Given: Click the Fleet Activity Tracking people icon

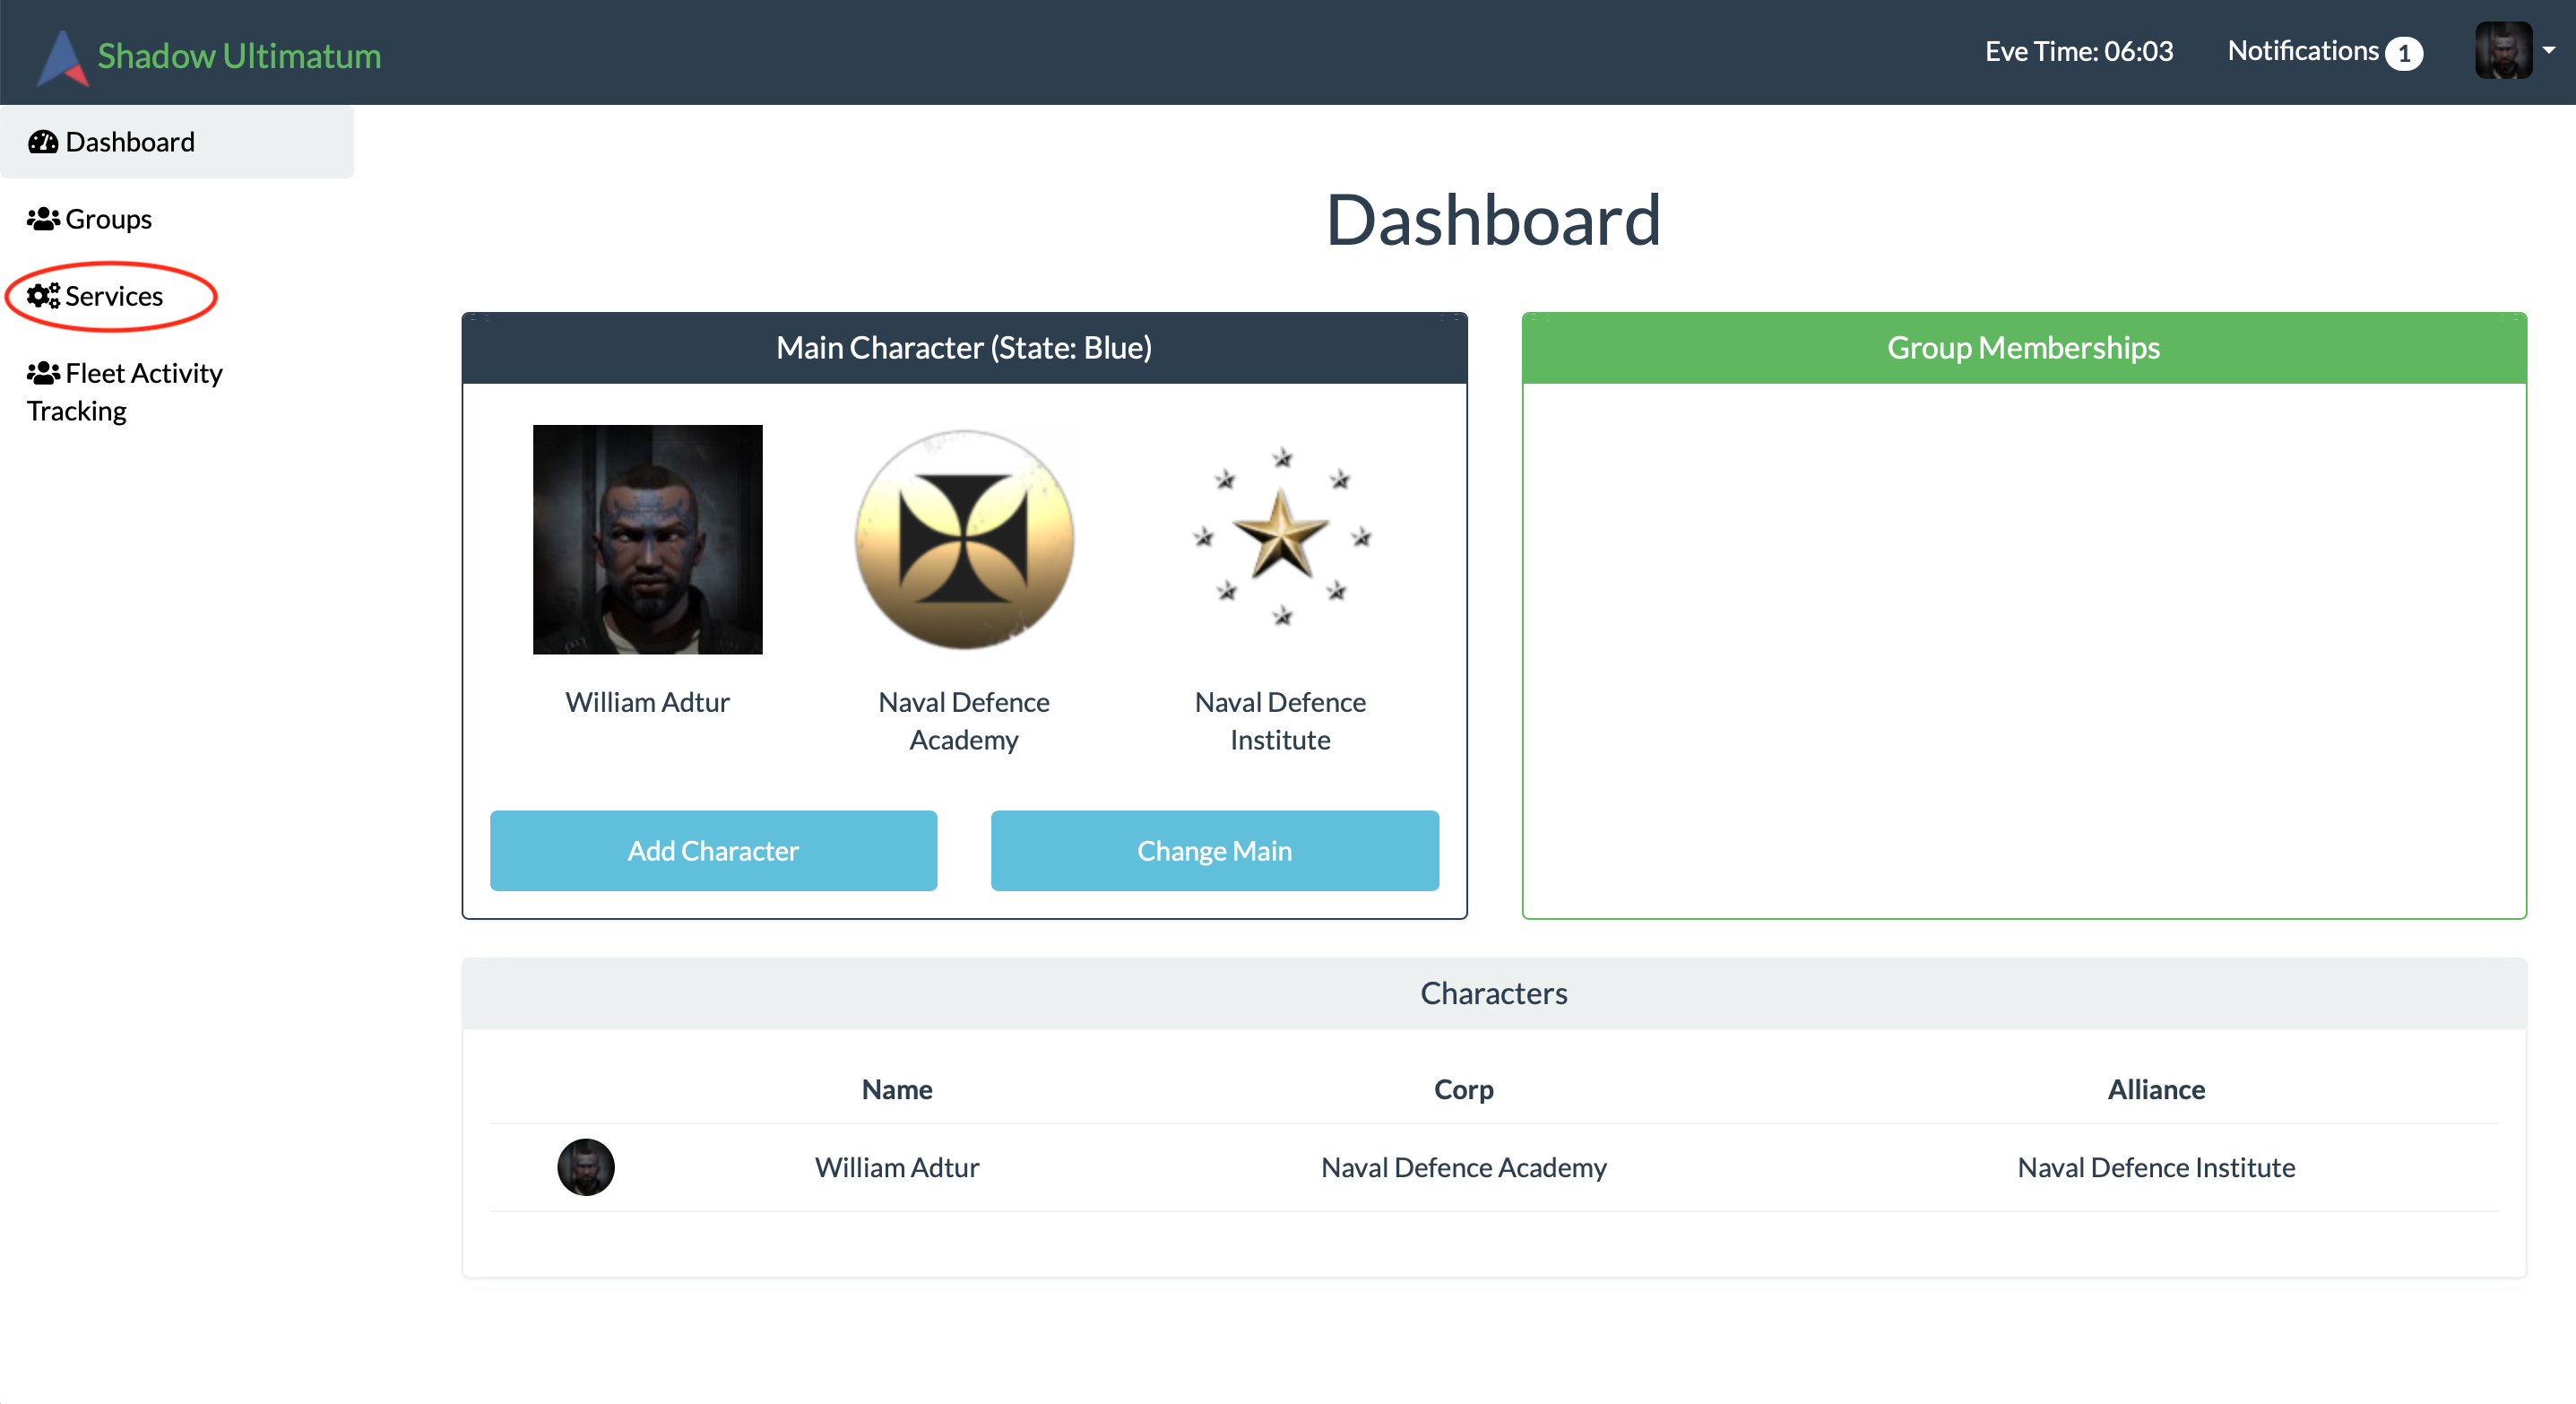Looking at the screenshot, I should [x=43, y=373].
